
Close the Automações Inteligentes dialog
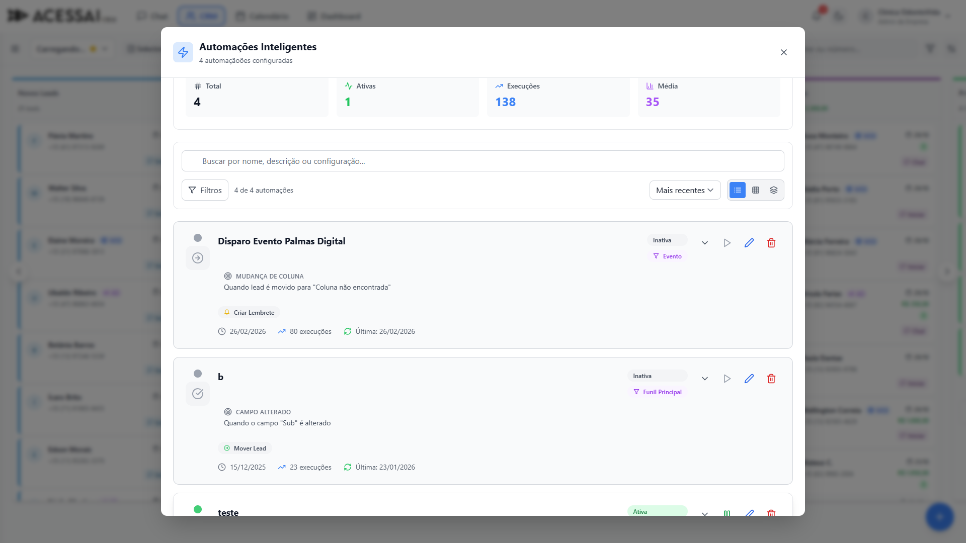pos(784,52)
